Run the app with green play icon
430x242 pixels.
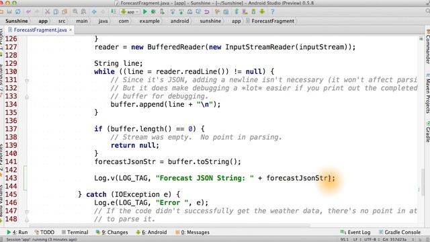pos(145,12)
